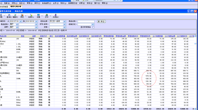Sort by the 商品名称 column header
The height and width of the screenshot is (110, 198).
pos(3,36)
